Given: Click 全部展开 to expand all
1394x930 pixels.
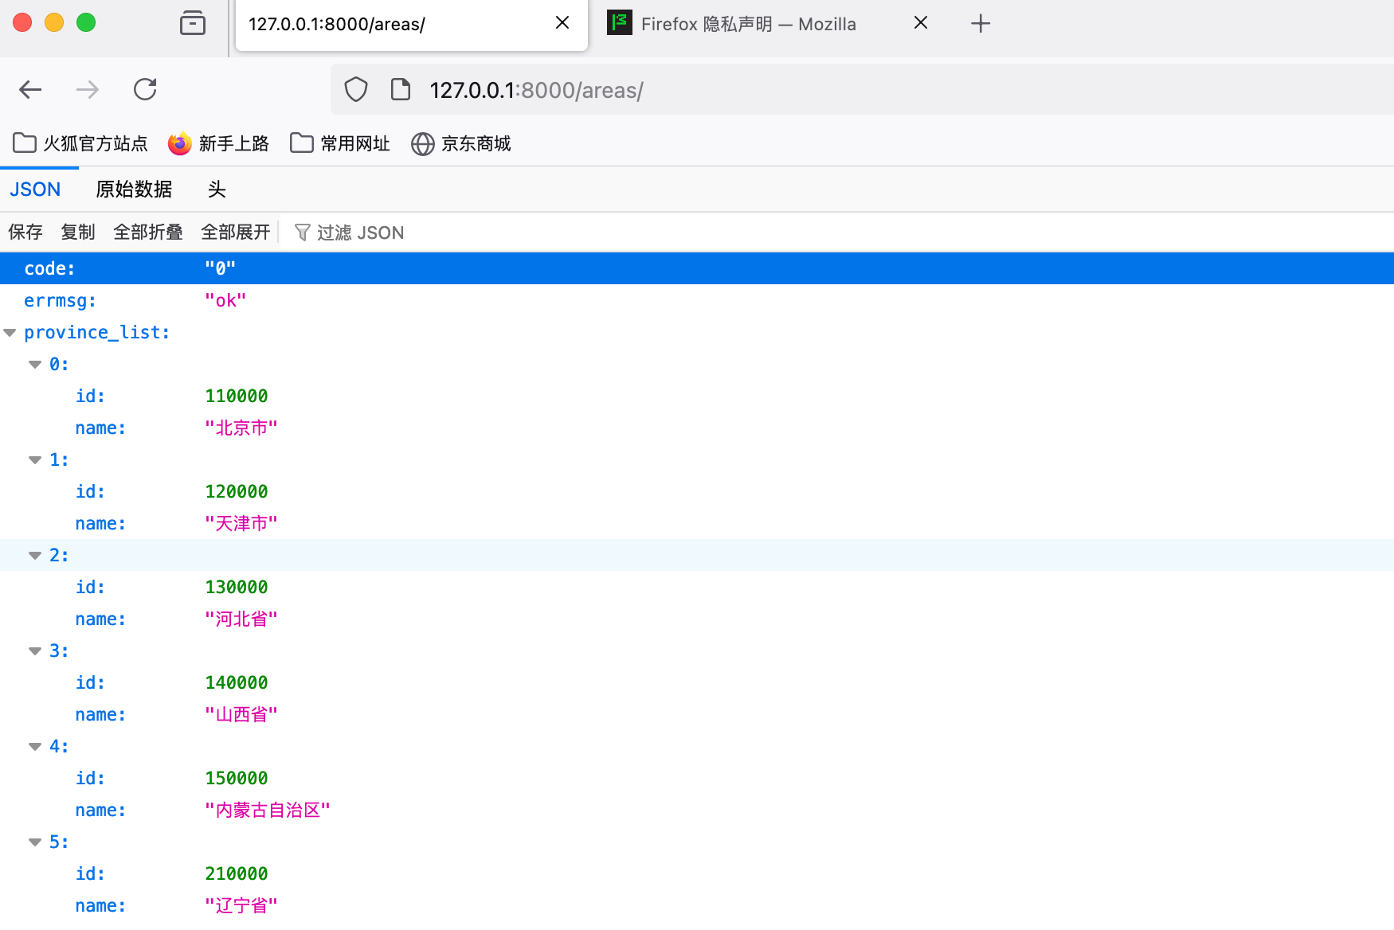Looking at the screenshot, I should pos(236,232).
